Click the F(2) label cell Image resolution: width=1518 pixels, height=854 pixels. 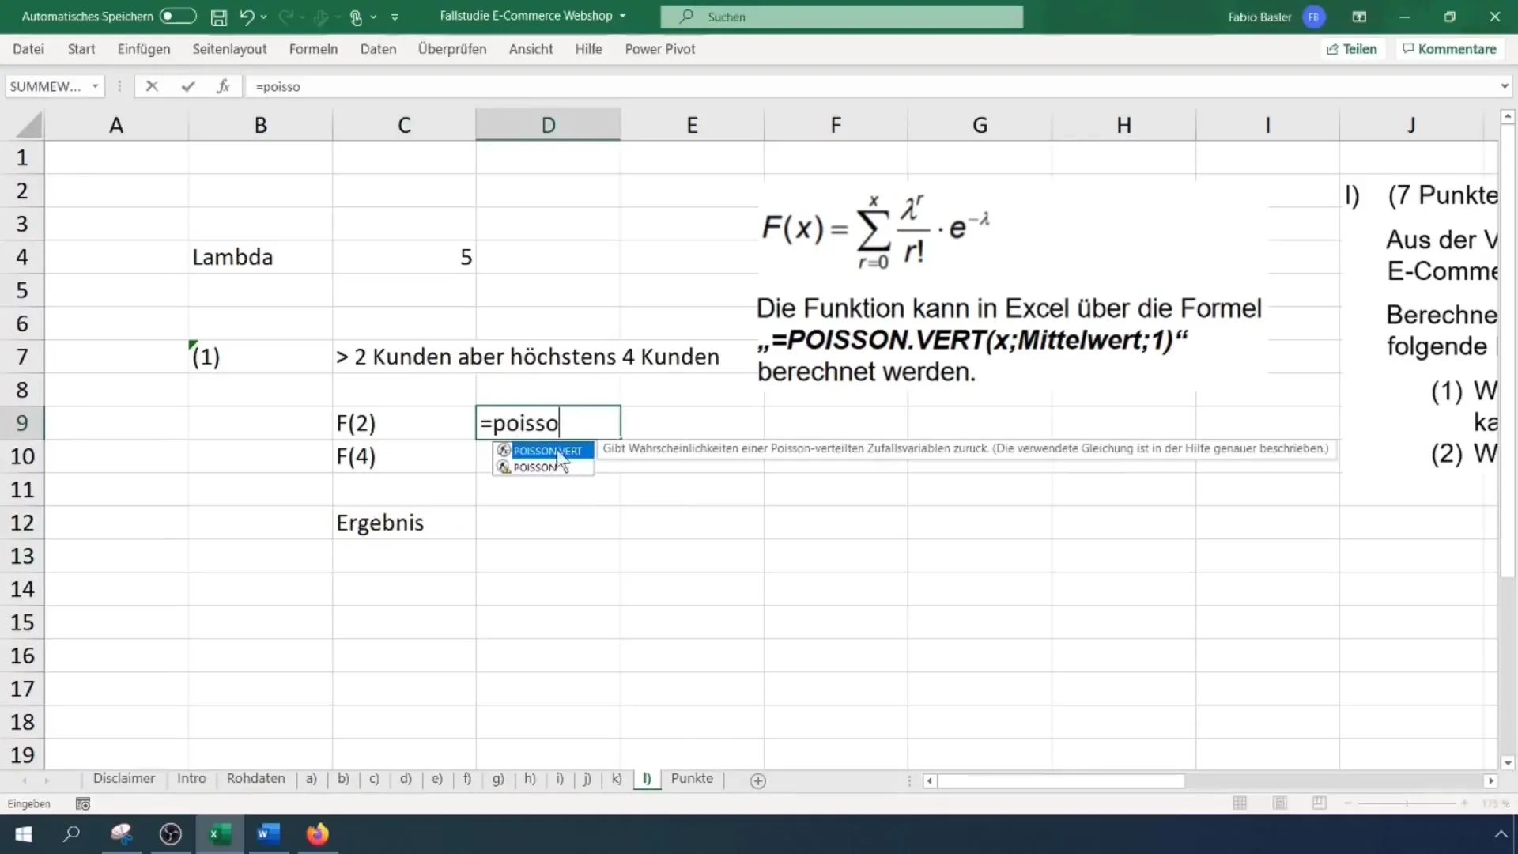(x=404, y=423)
